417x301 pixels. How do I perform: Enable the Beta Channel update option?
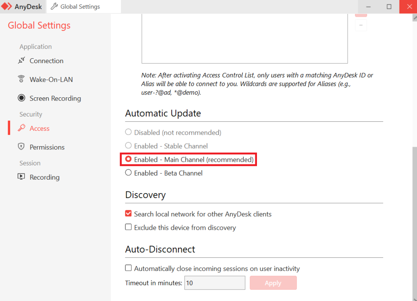coord(128,173)
